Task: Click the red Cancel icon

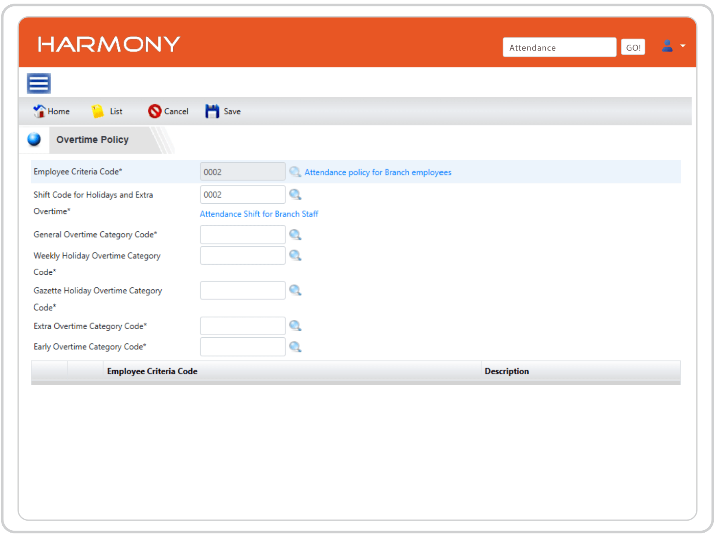Action: pos(154,111)
